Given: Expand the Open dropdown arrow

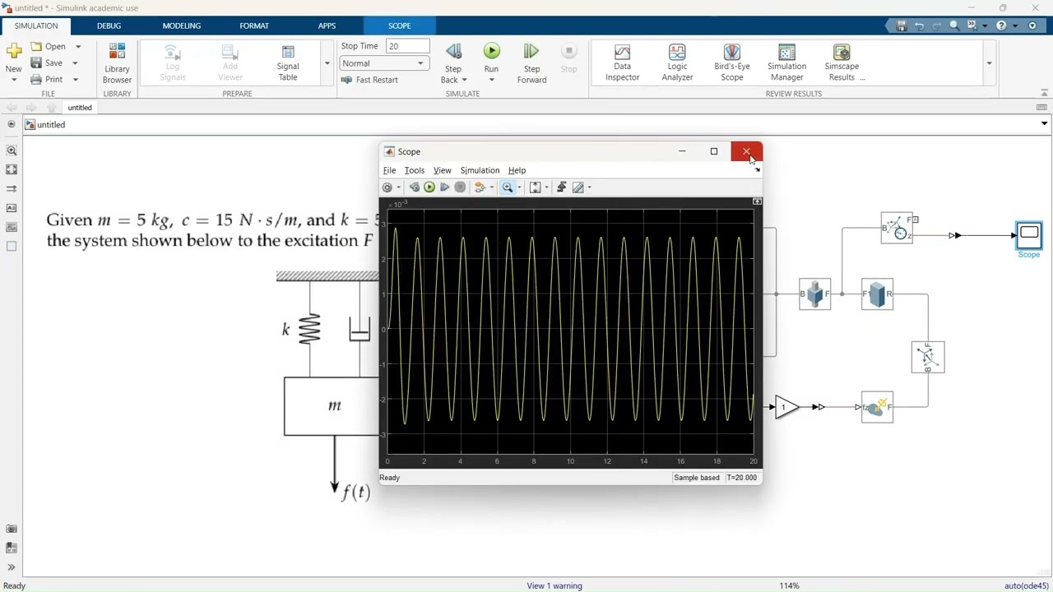Looking at the screenshot, I should [x=78, y=47].
